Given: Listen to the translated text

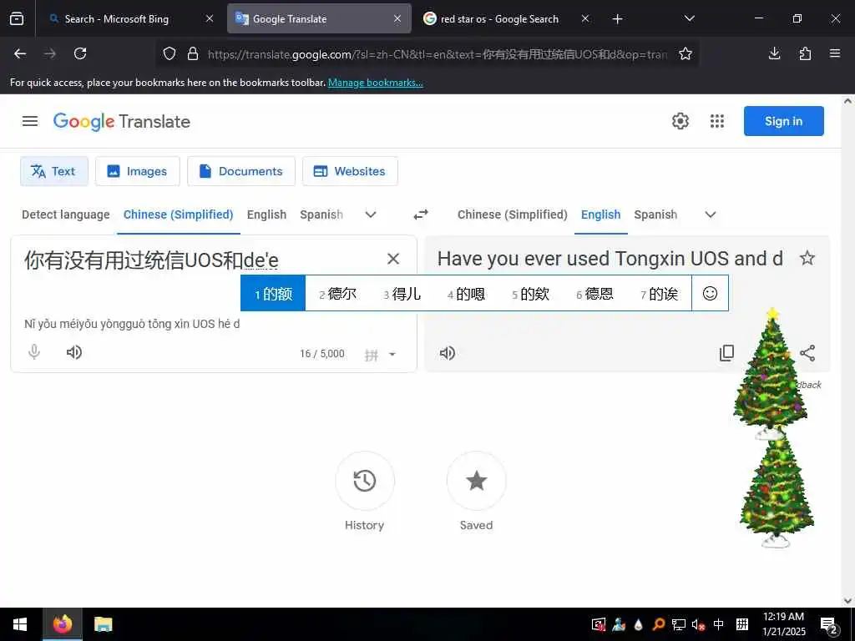Looking at the screenshot, I should [448, 353].
